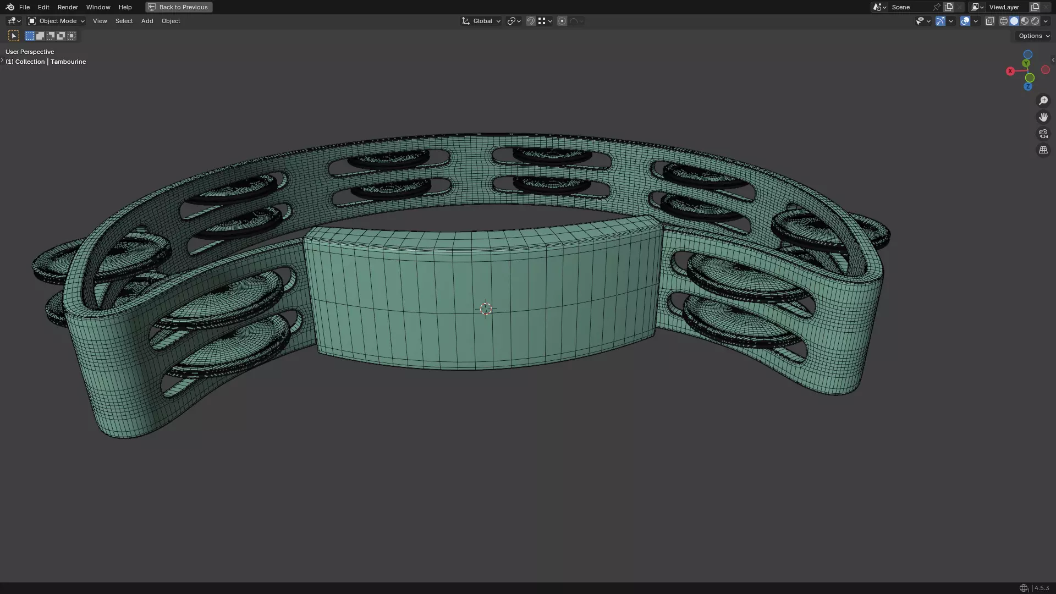1056x594 pixels.
Task: Toggle viewport overlays icon
Action: pos(965,21)
